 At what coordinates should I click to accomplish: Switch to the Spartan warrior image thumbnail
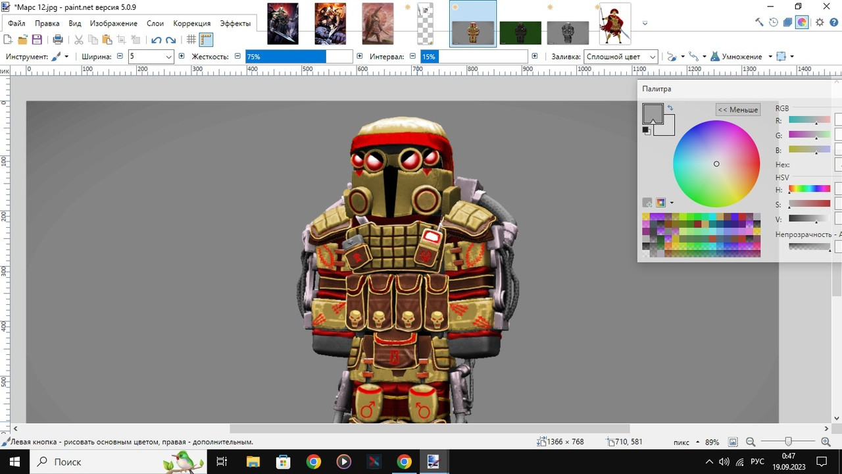pos(614,24)
